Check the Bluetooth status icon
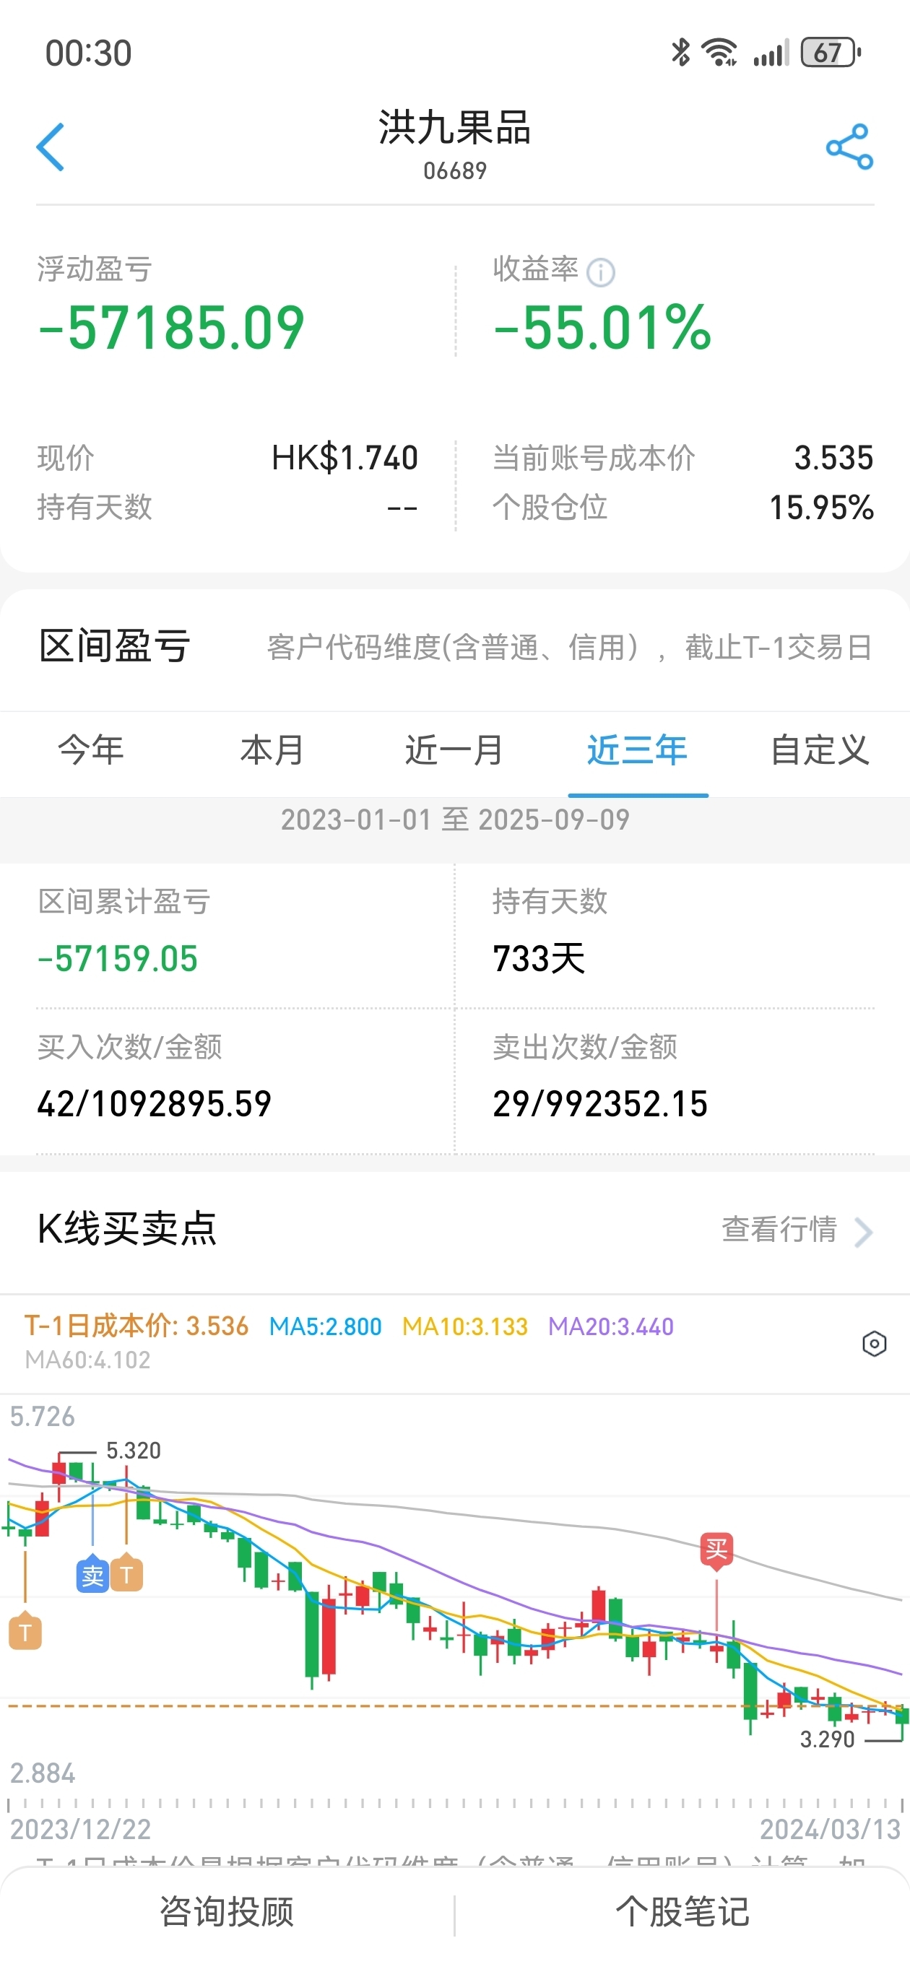910x1964 pixels. click(680, 53)
